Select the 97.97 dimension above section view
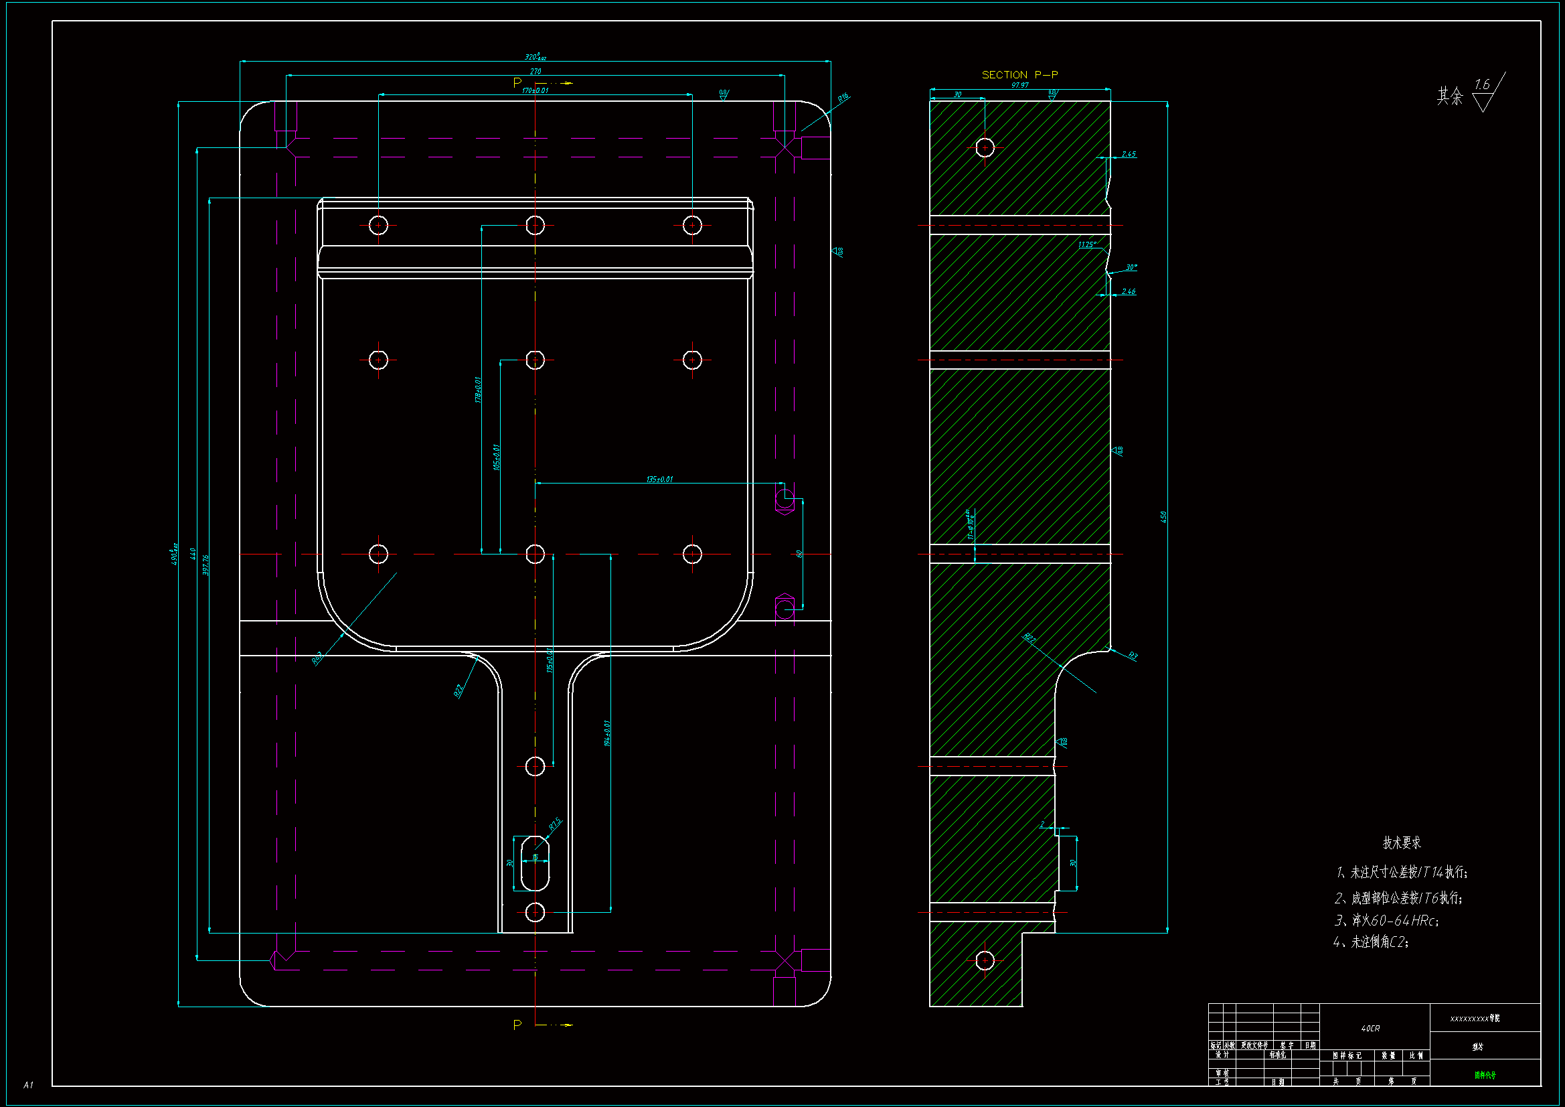The image size is (1565, 1107). [1019, 85]
